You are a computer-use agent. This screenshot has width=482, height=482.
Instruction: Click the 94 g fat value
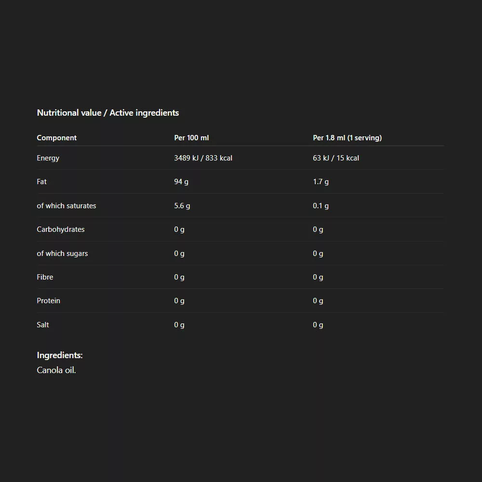(x=181, y=182)
